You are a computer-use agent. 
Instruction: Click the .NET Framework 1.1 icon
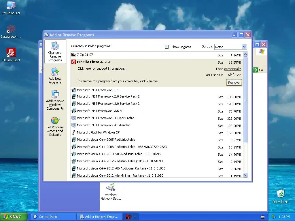74,90
